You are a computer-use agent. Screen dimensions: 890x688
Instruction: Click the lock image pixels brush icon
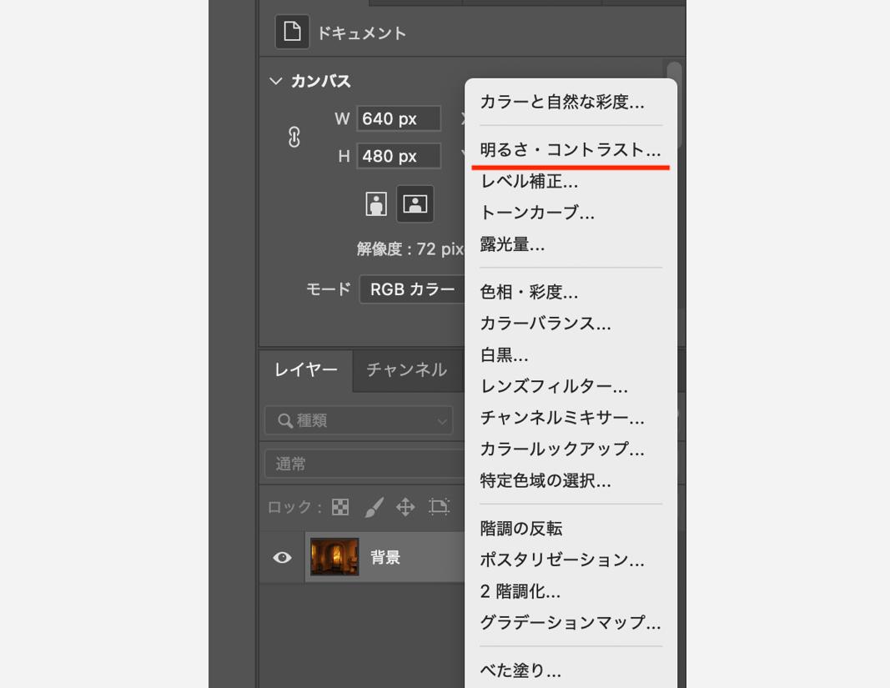(x=372, y=507)
